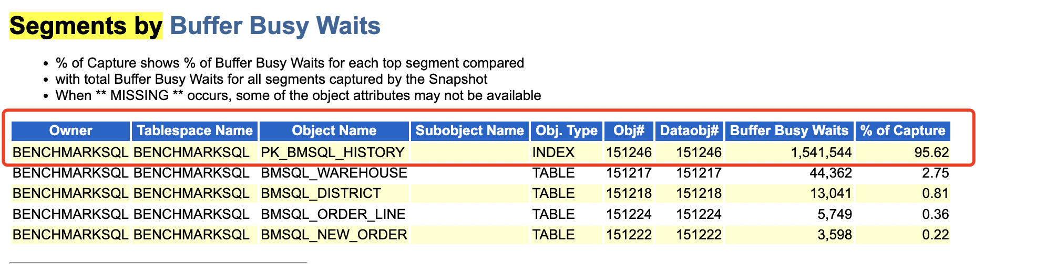Click the Buffer Busy Waits column header

[x=789, y=131]
